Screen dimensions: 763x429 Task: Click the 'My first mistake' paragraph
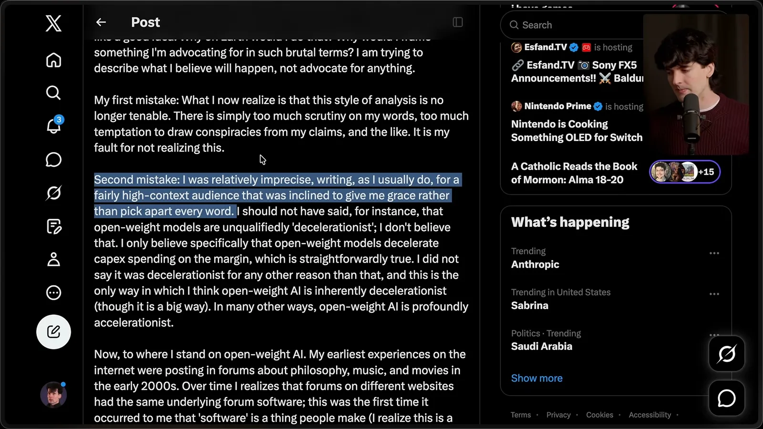(x=281, y=124)
